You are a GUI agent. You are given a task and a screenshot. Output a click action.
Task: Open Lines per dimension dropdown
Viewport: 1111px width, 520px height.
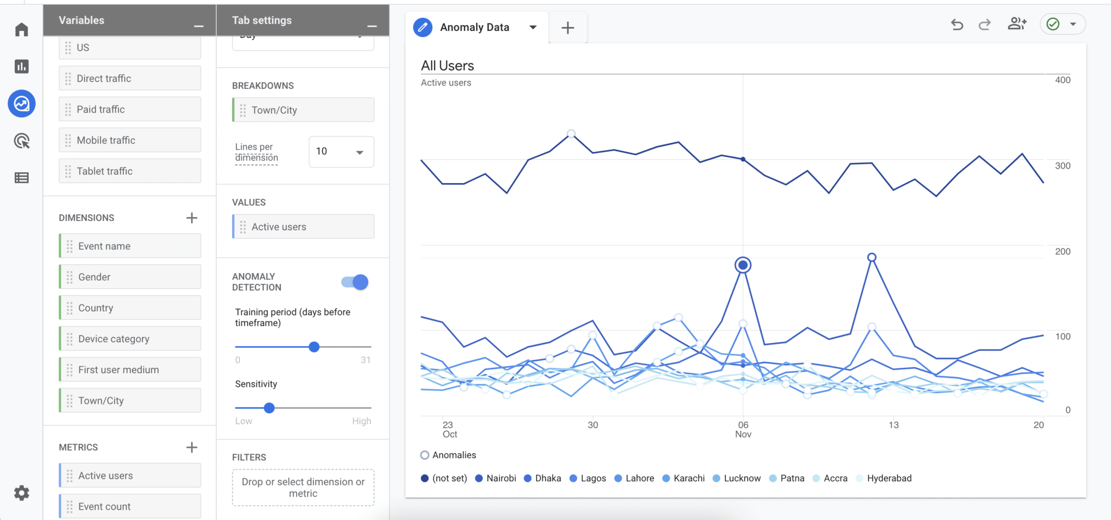click(x=341, y=152)
